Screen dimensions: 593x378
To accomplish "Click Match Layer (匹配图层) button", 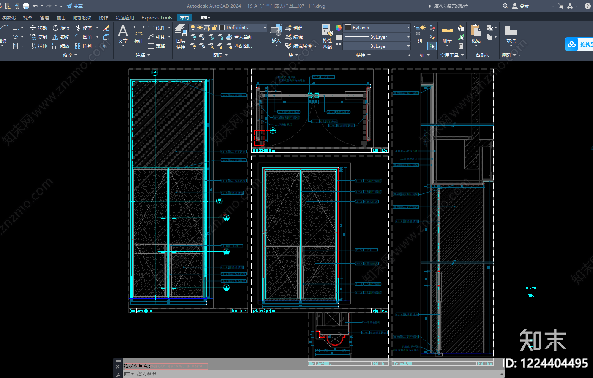I will click(x=240, y=46).
